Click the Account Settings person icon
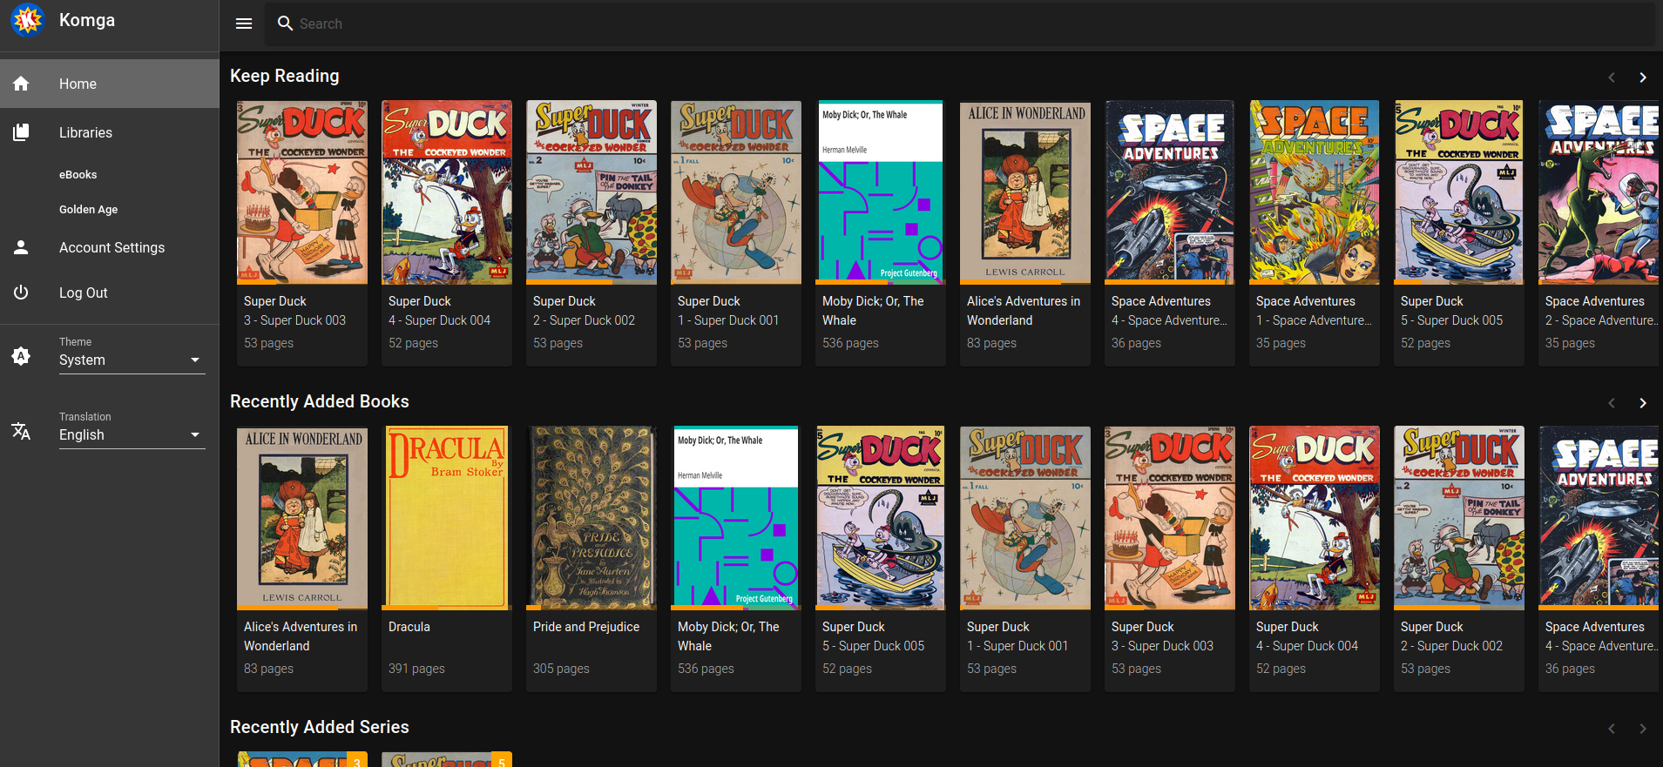The image size is (1663, 767). point(21,247)
